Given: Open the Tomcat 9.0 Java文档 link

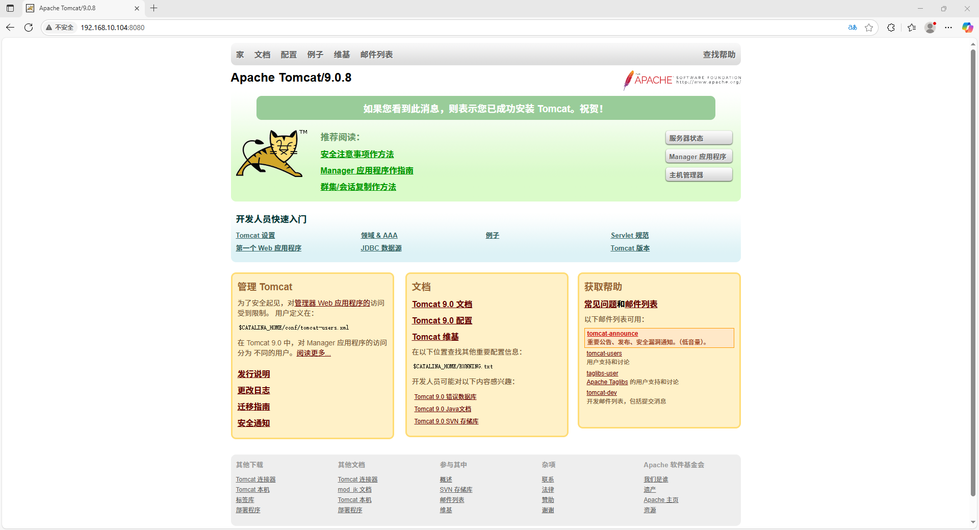Looking at the screenshot, I should (443, 409).
